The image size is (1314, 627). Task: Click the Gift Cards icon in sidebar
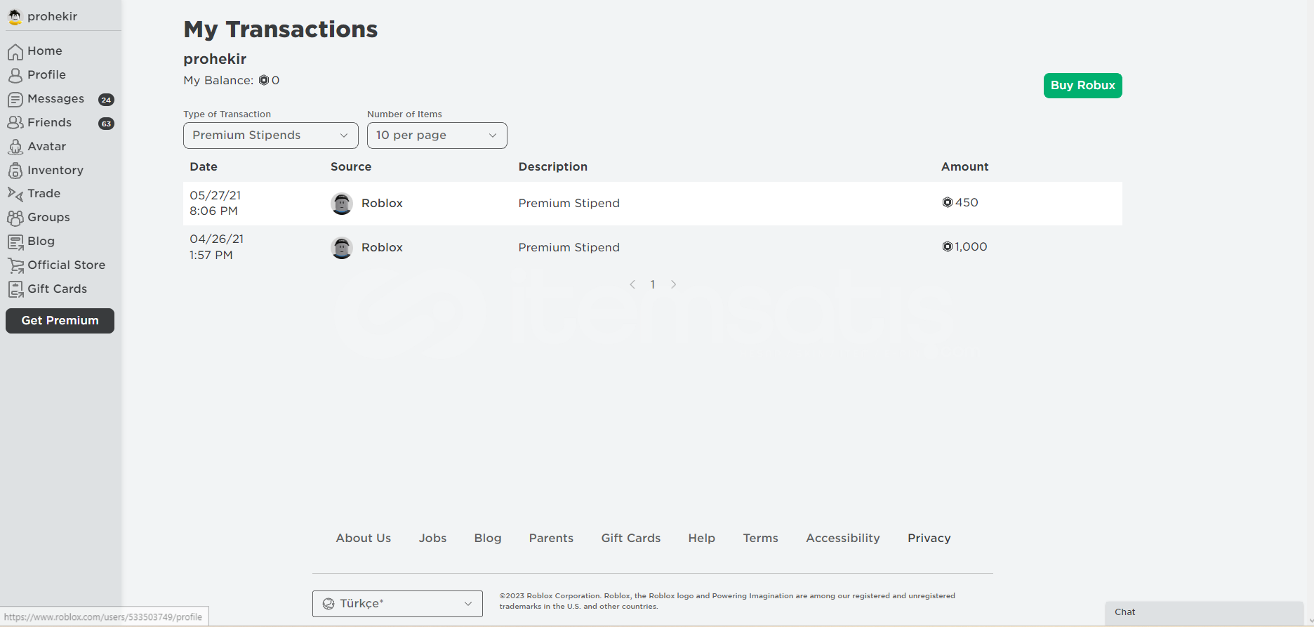tap(15, 289)
